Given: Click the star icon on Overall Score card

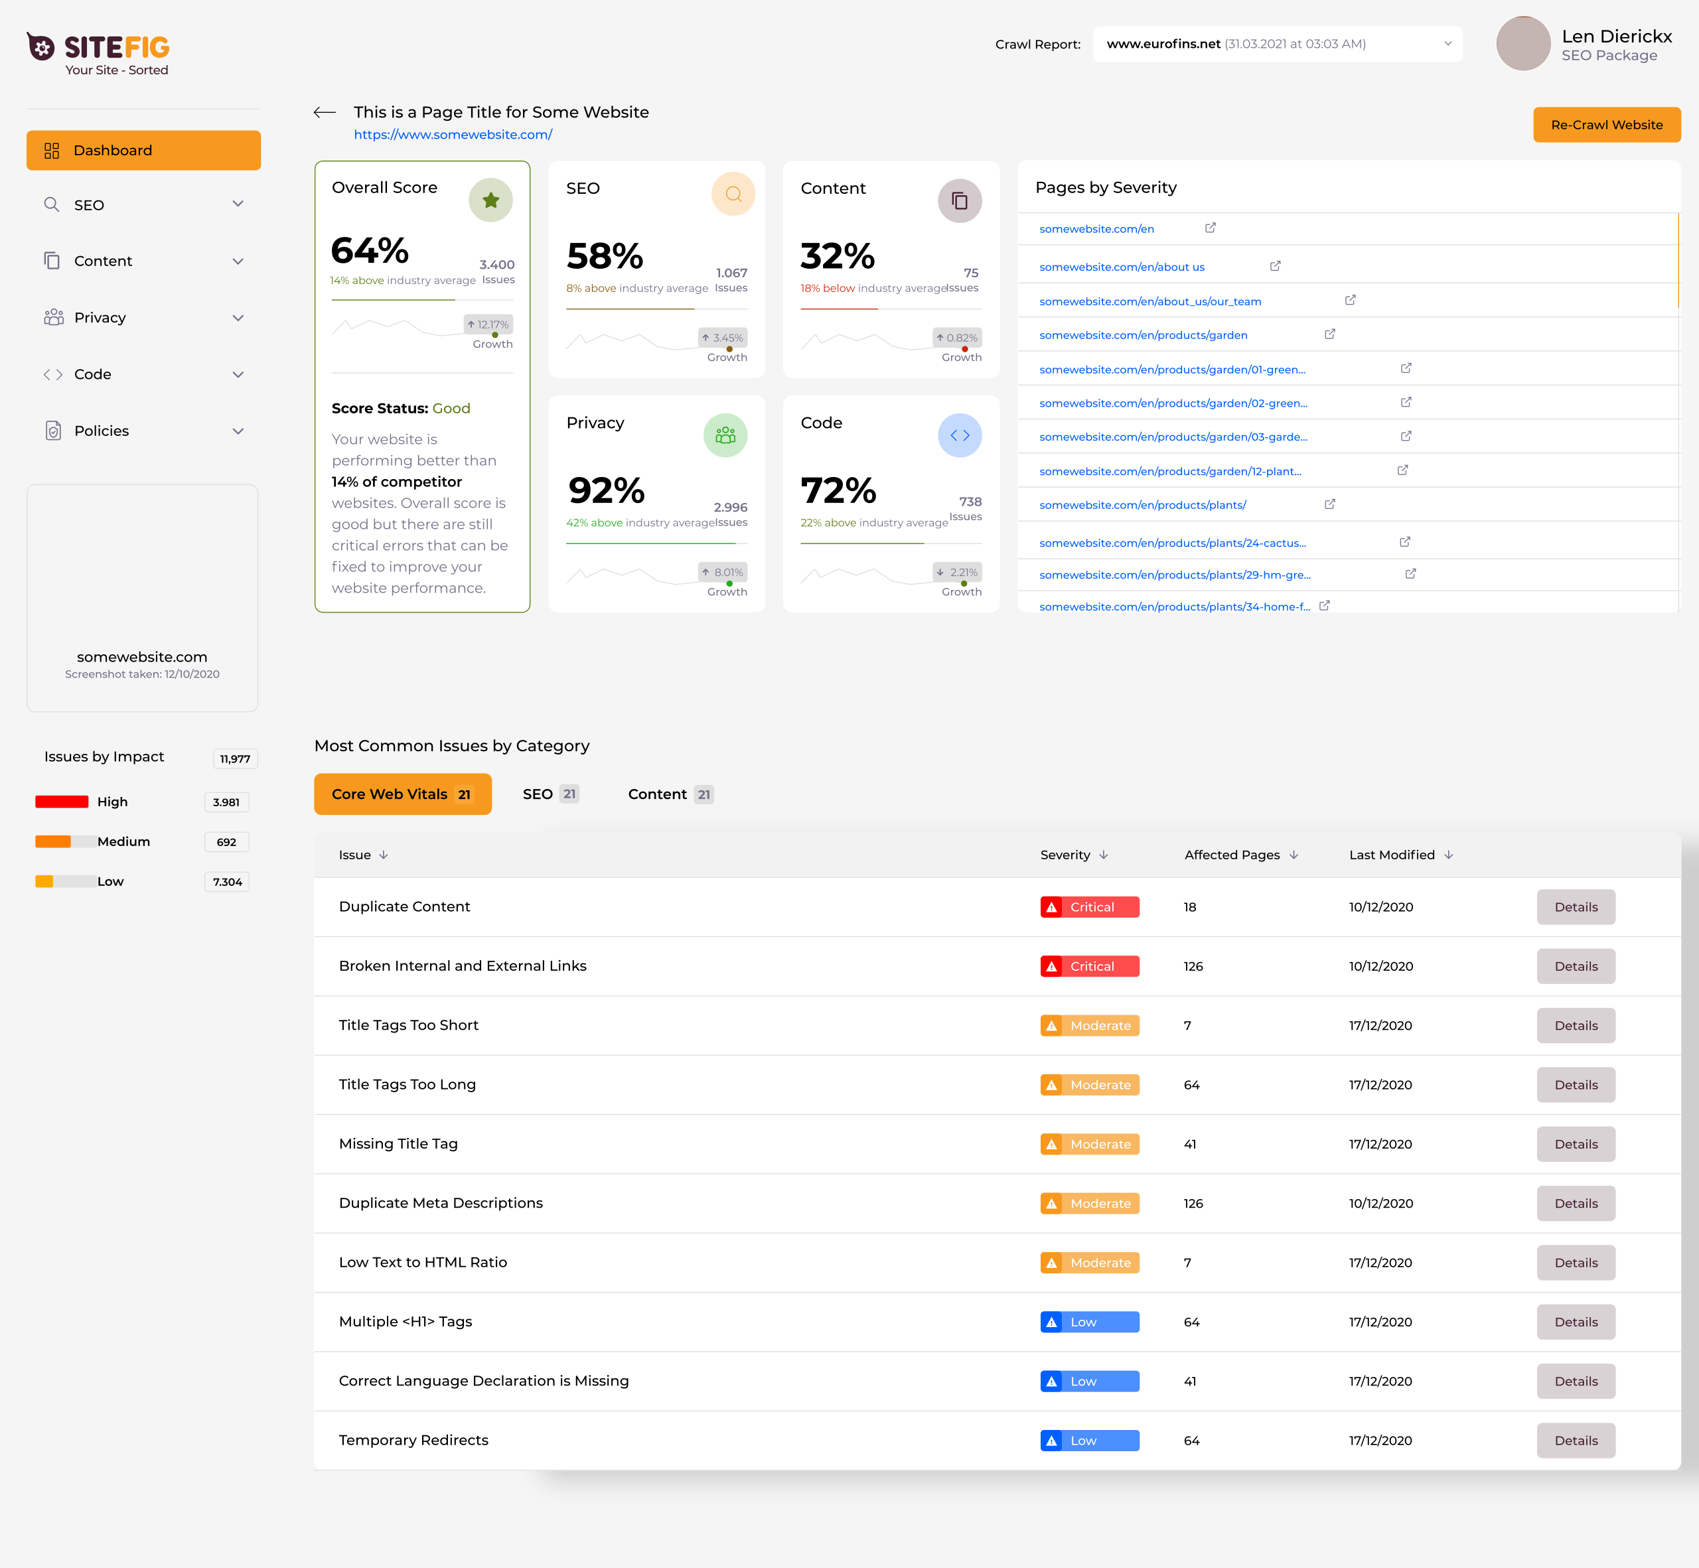Looking at the screenshot, I should pyautogui.click(x=490, y=200).
